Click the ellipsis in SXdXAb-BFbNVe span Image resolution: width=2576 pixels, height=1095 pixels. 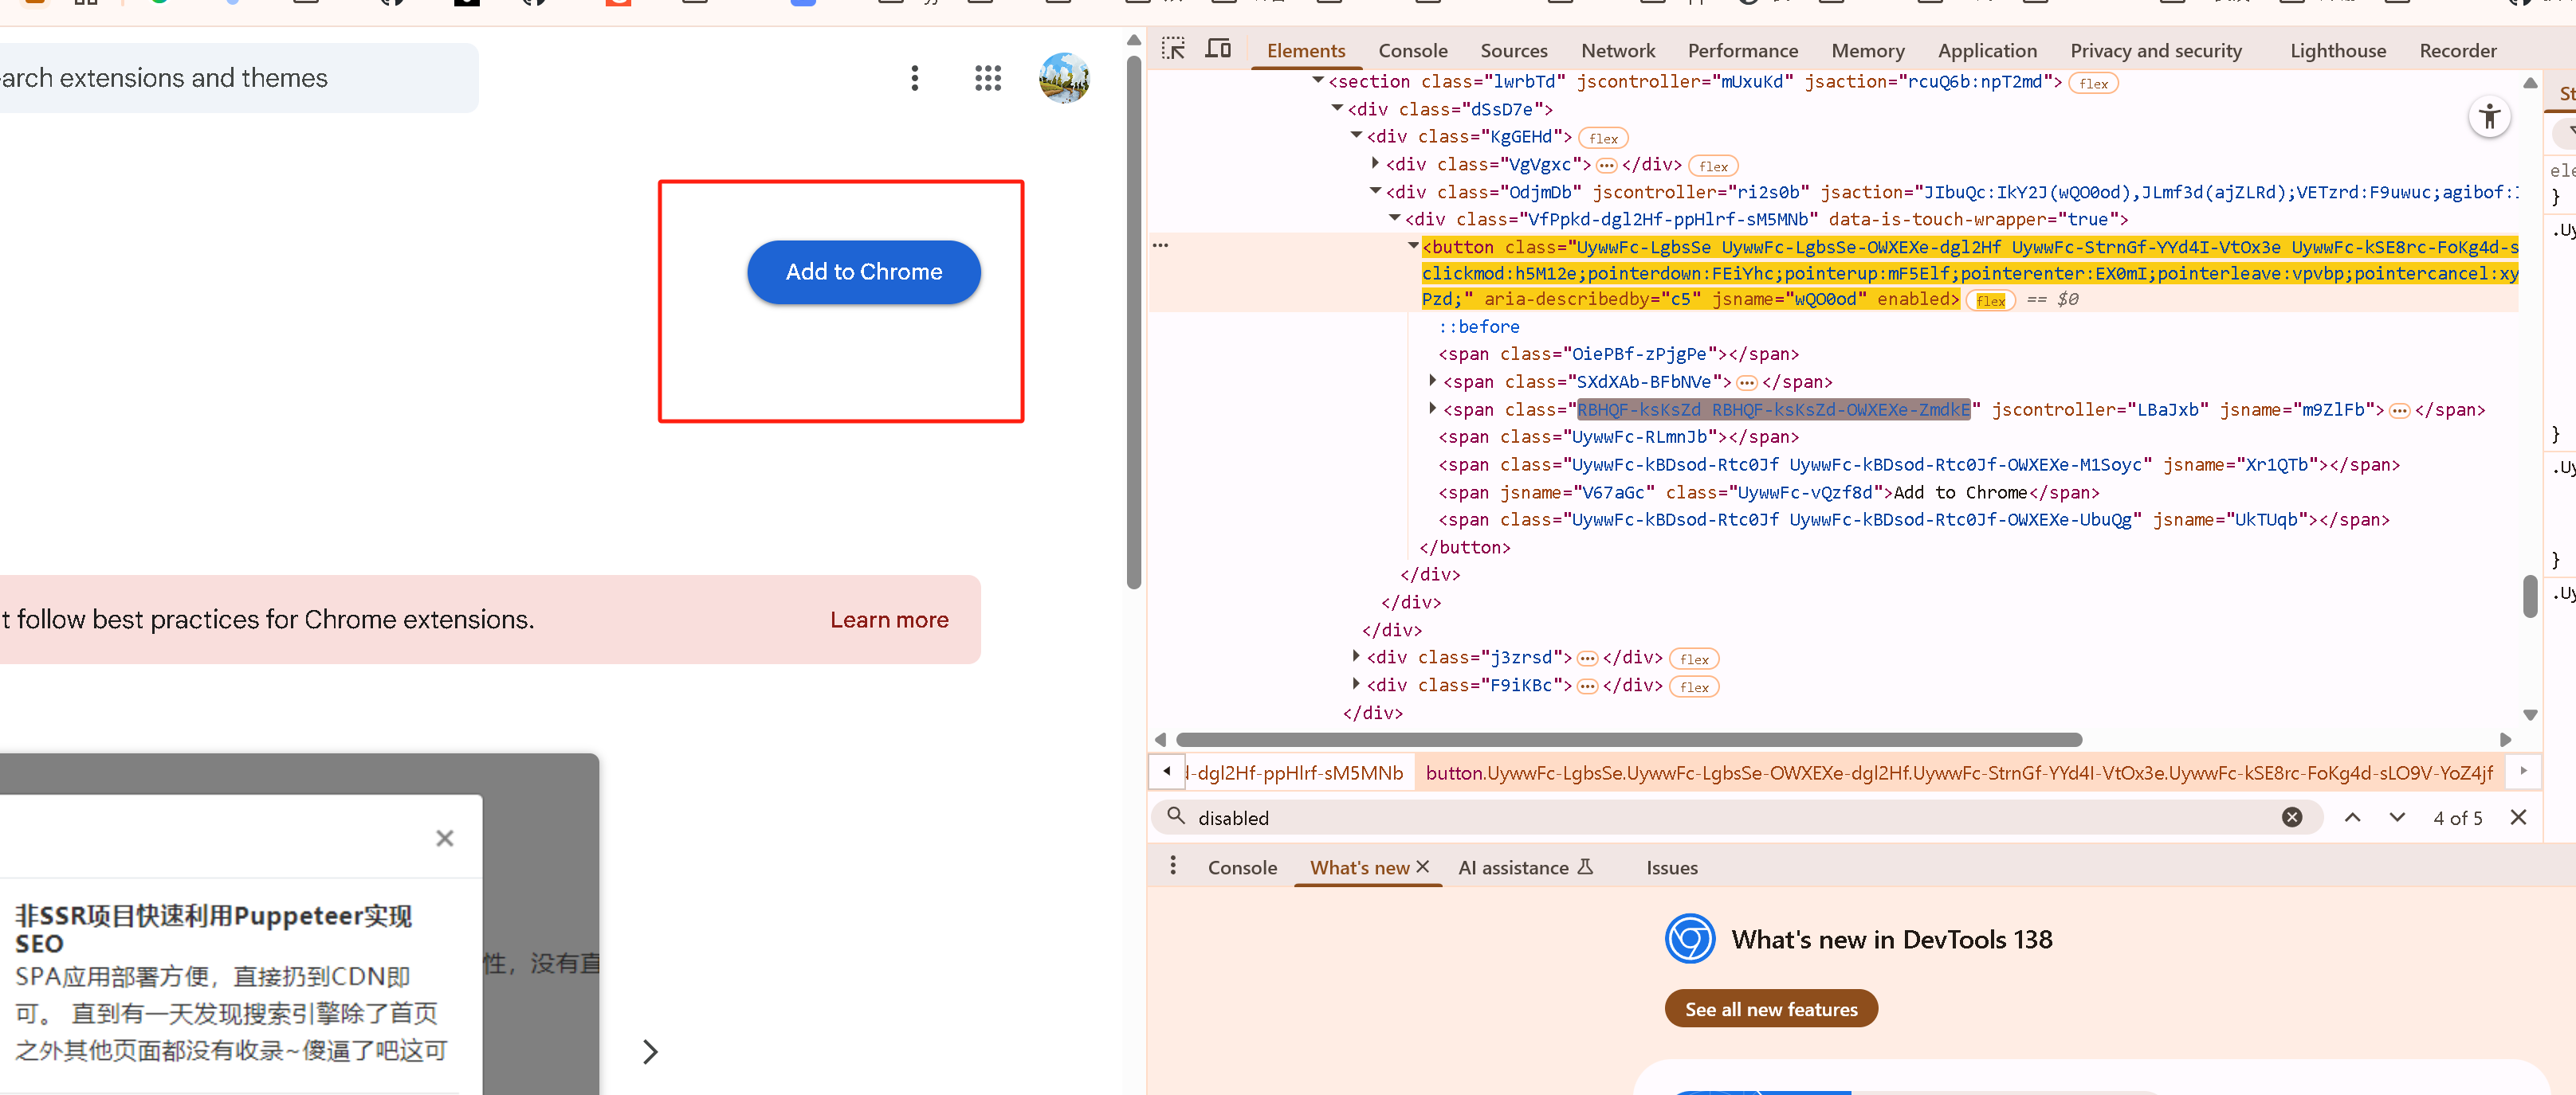1746,382
